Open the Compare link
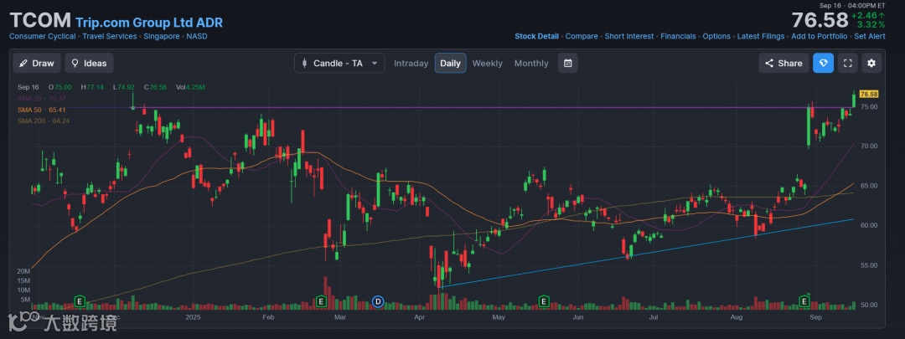The height and width of the screenshot is (339, 905). pos(582,36)
